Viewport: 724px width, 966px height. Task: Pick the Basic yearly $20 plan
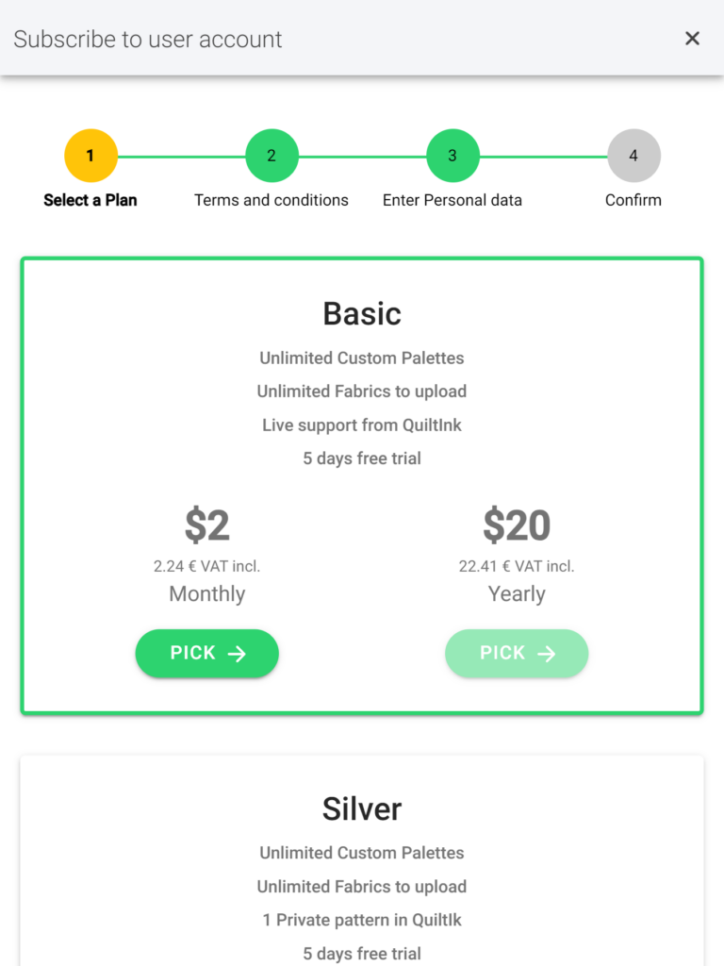[x=517, y=653]
